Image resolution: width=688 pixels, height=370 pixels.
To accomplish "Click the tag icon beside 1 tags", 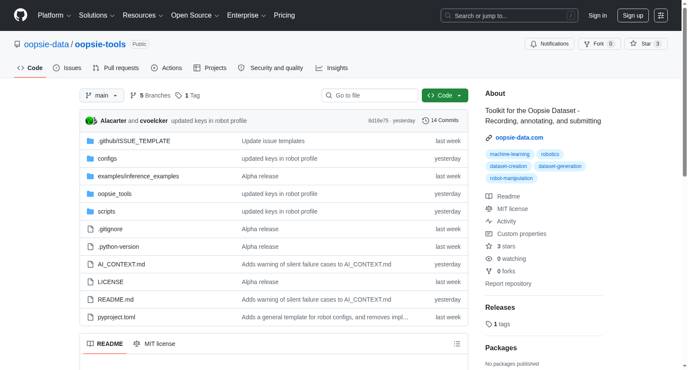I will [x=489, y=324].
